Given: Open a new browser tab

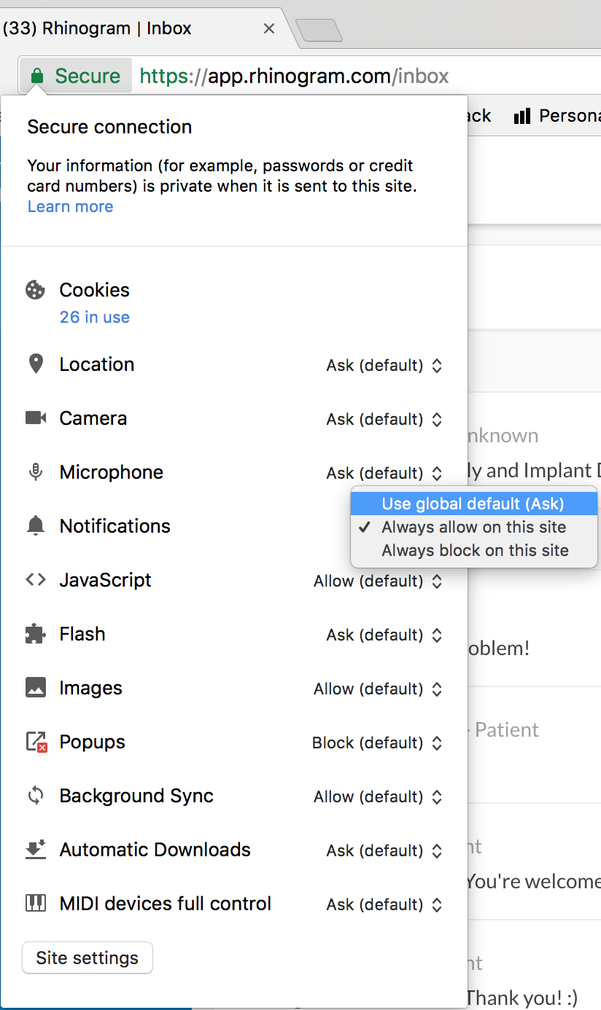Looking at the screenshot, I should [x=319, y=30].
